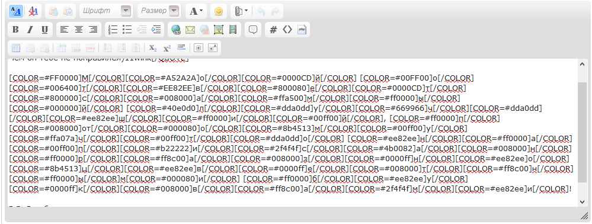Viewport: 592px width, 224px height.
Task: Click the [COLOR=#ffa500] tag text
Action: pyautogui.click(x=276, y=98)
